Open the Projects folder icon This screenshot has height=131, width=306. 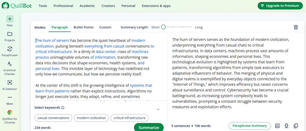coord(10,34)
